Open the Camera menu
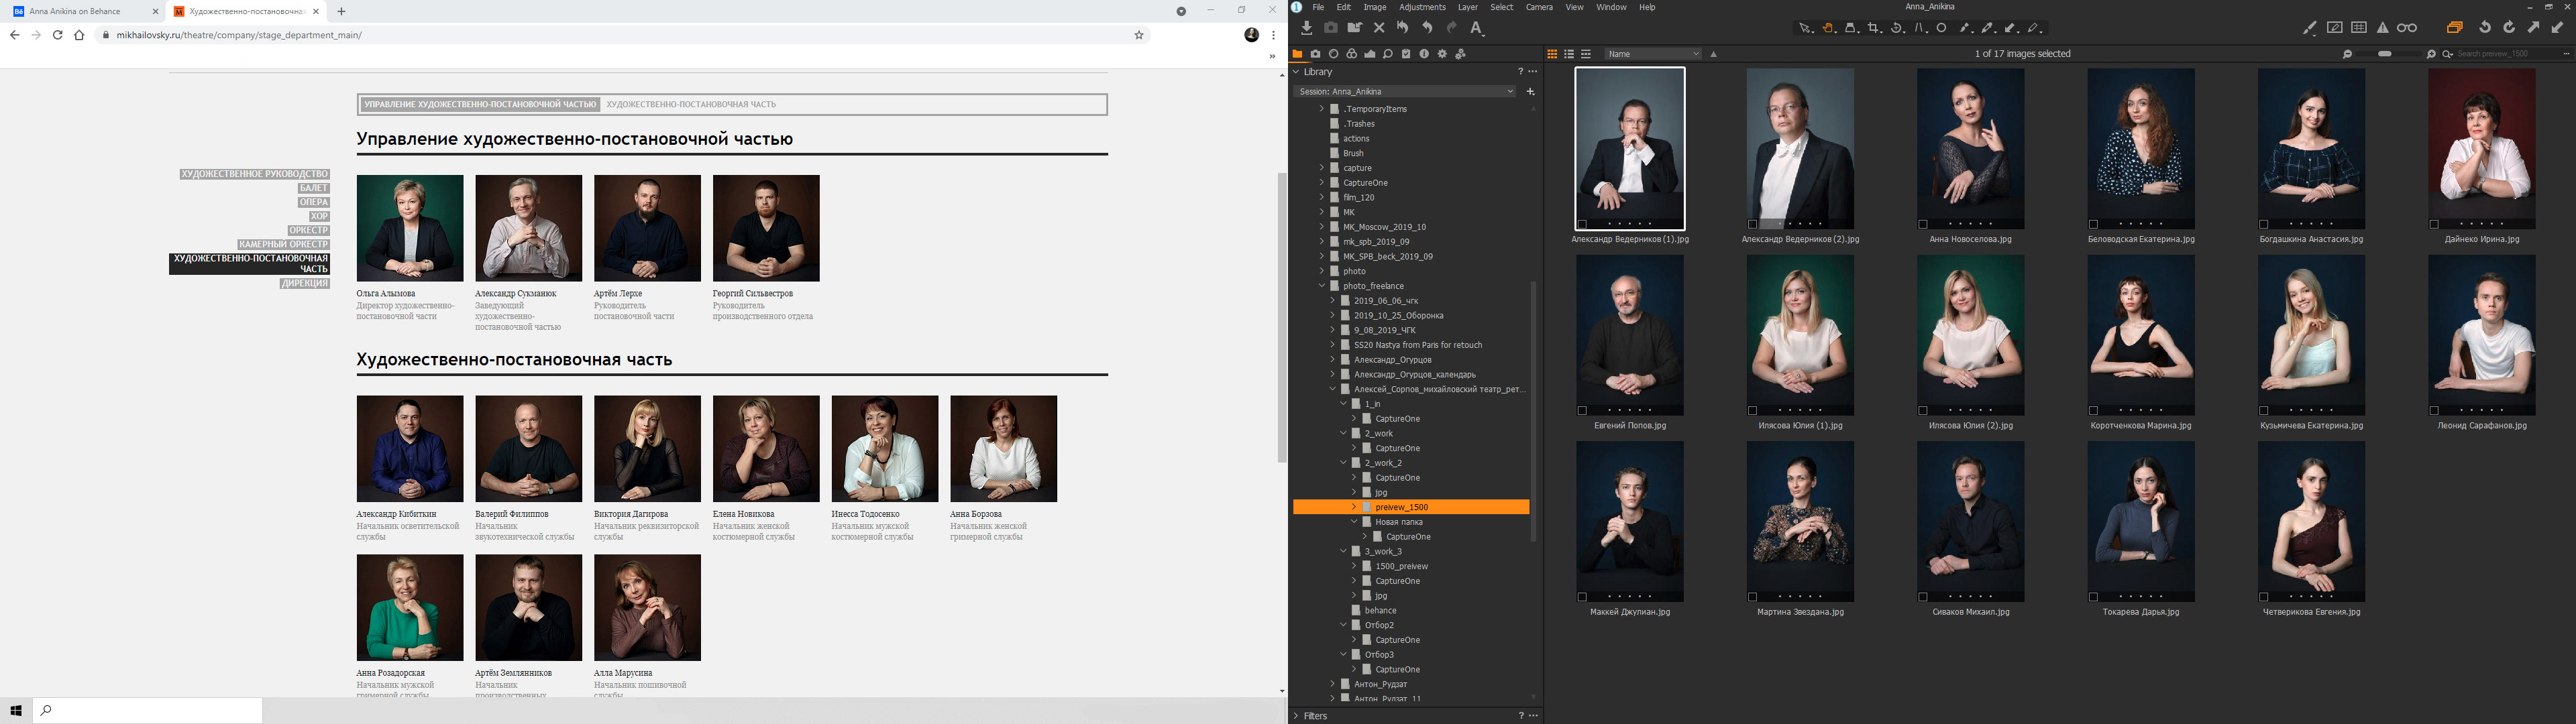 coord(1539,7)
